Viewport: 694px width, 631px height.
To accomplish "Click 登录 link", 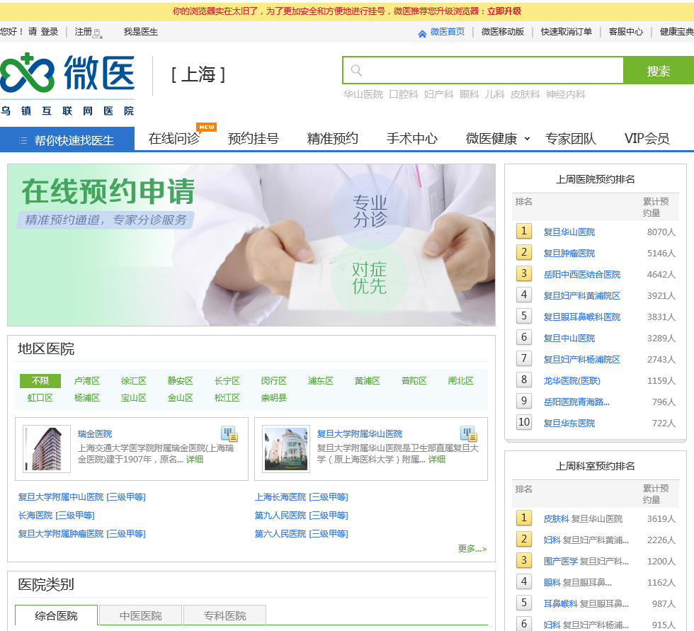I will tap(49, 32).
